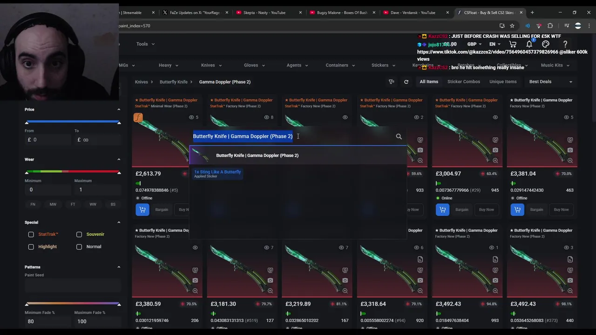Click the search magnifier in the search box

pyautogui.click(x=399, y=136)
